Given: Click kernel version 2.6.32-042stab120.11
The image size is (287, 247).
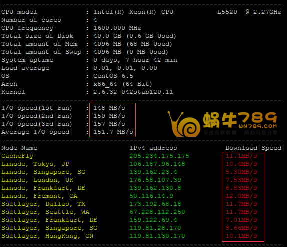Looking at the screenshot, I should tap(133, 92).
